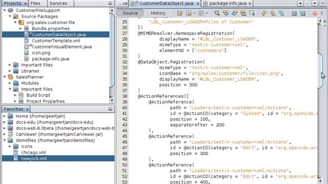Select CustomerVisualElement.java file
The width and height of the screenshot is (328, 184).
coord(61,47)
